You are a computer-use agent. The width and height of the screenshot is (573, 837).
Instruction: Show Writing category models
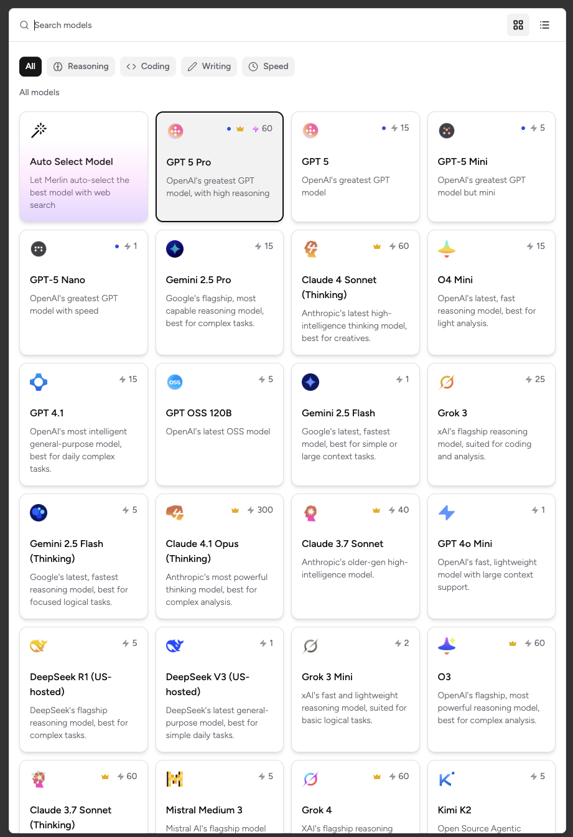pos(209,67)
